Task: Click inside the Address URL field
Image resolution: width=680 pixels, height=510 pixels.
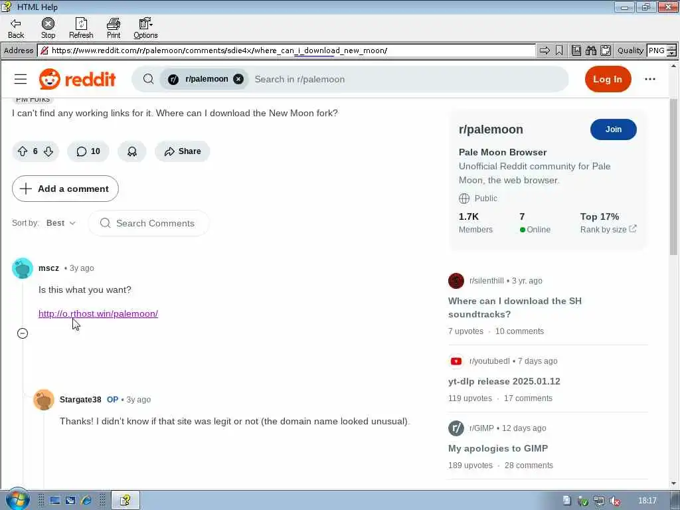Action: pyautogui.click(x=286, y=50)
